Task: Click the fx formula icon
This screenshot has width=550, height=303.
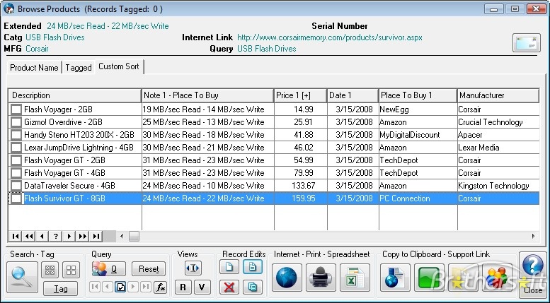Action: [x=161, y=287]
